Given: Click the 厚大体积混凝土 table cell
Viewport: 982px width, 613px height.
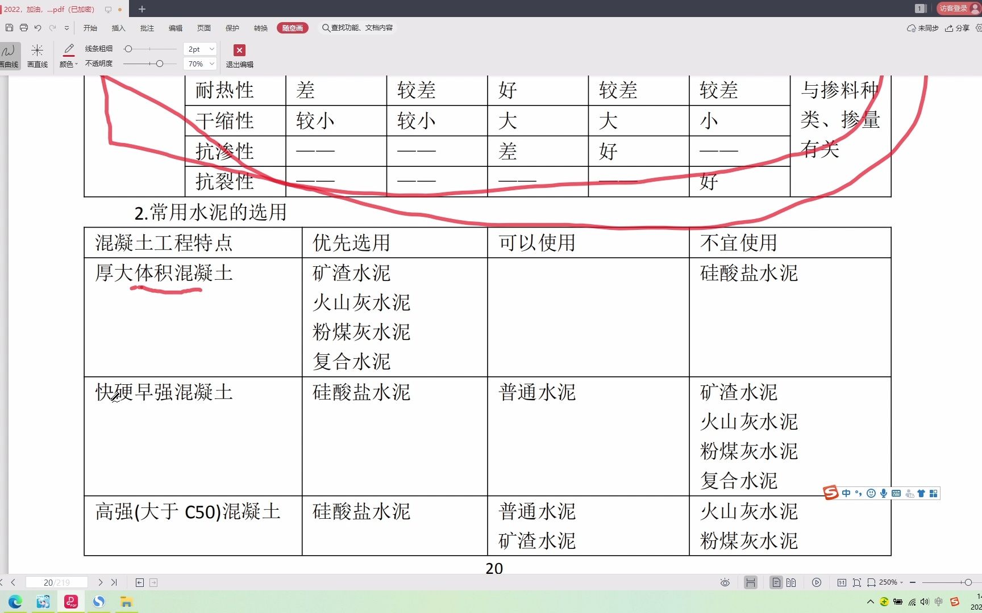Looking at the screenshot, I should point(193,317).
